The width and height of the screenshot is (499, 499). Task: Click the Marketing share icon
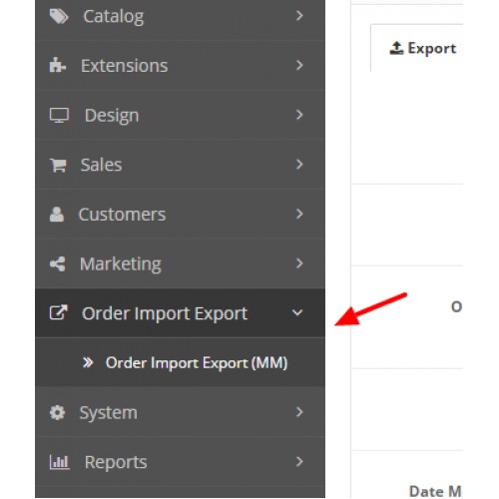point(58,264)
